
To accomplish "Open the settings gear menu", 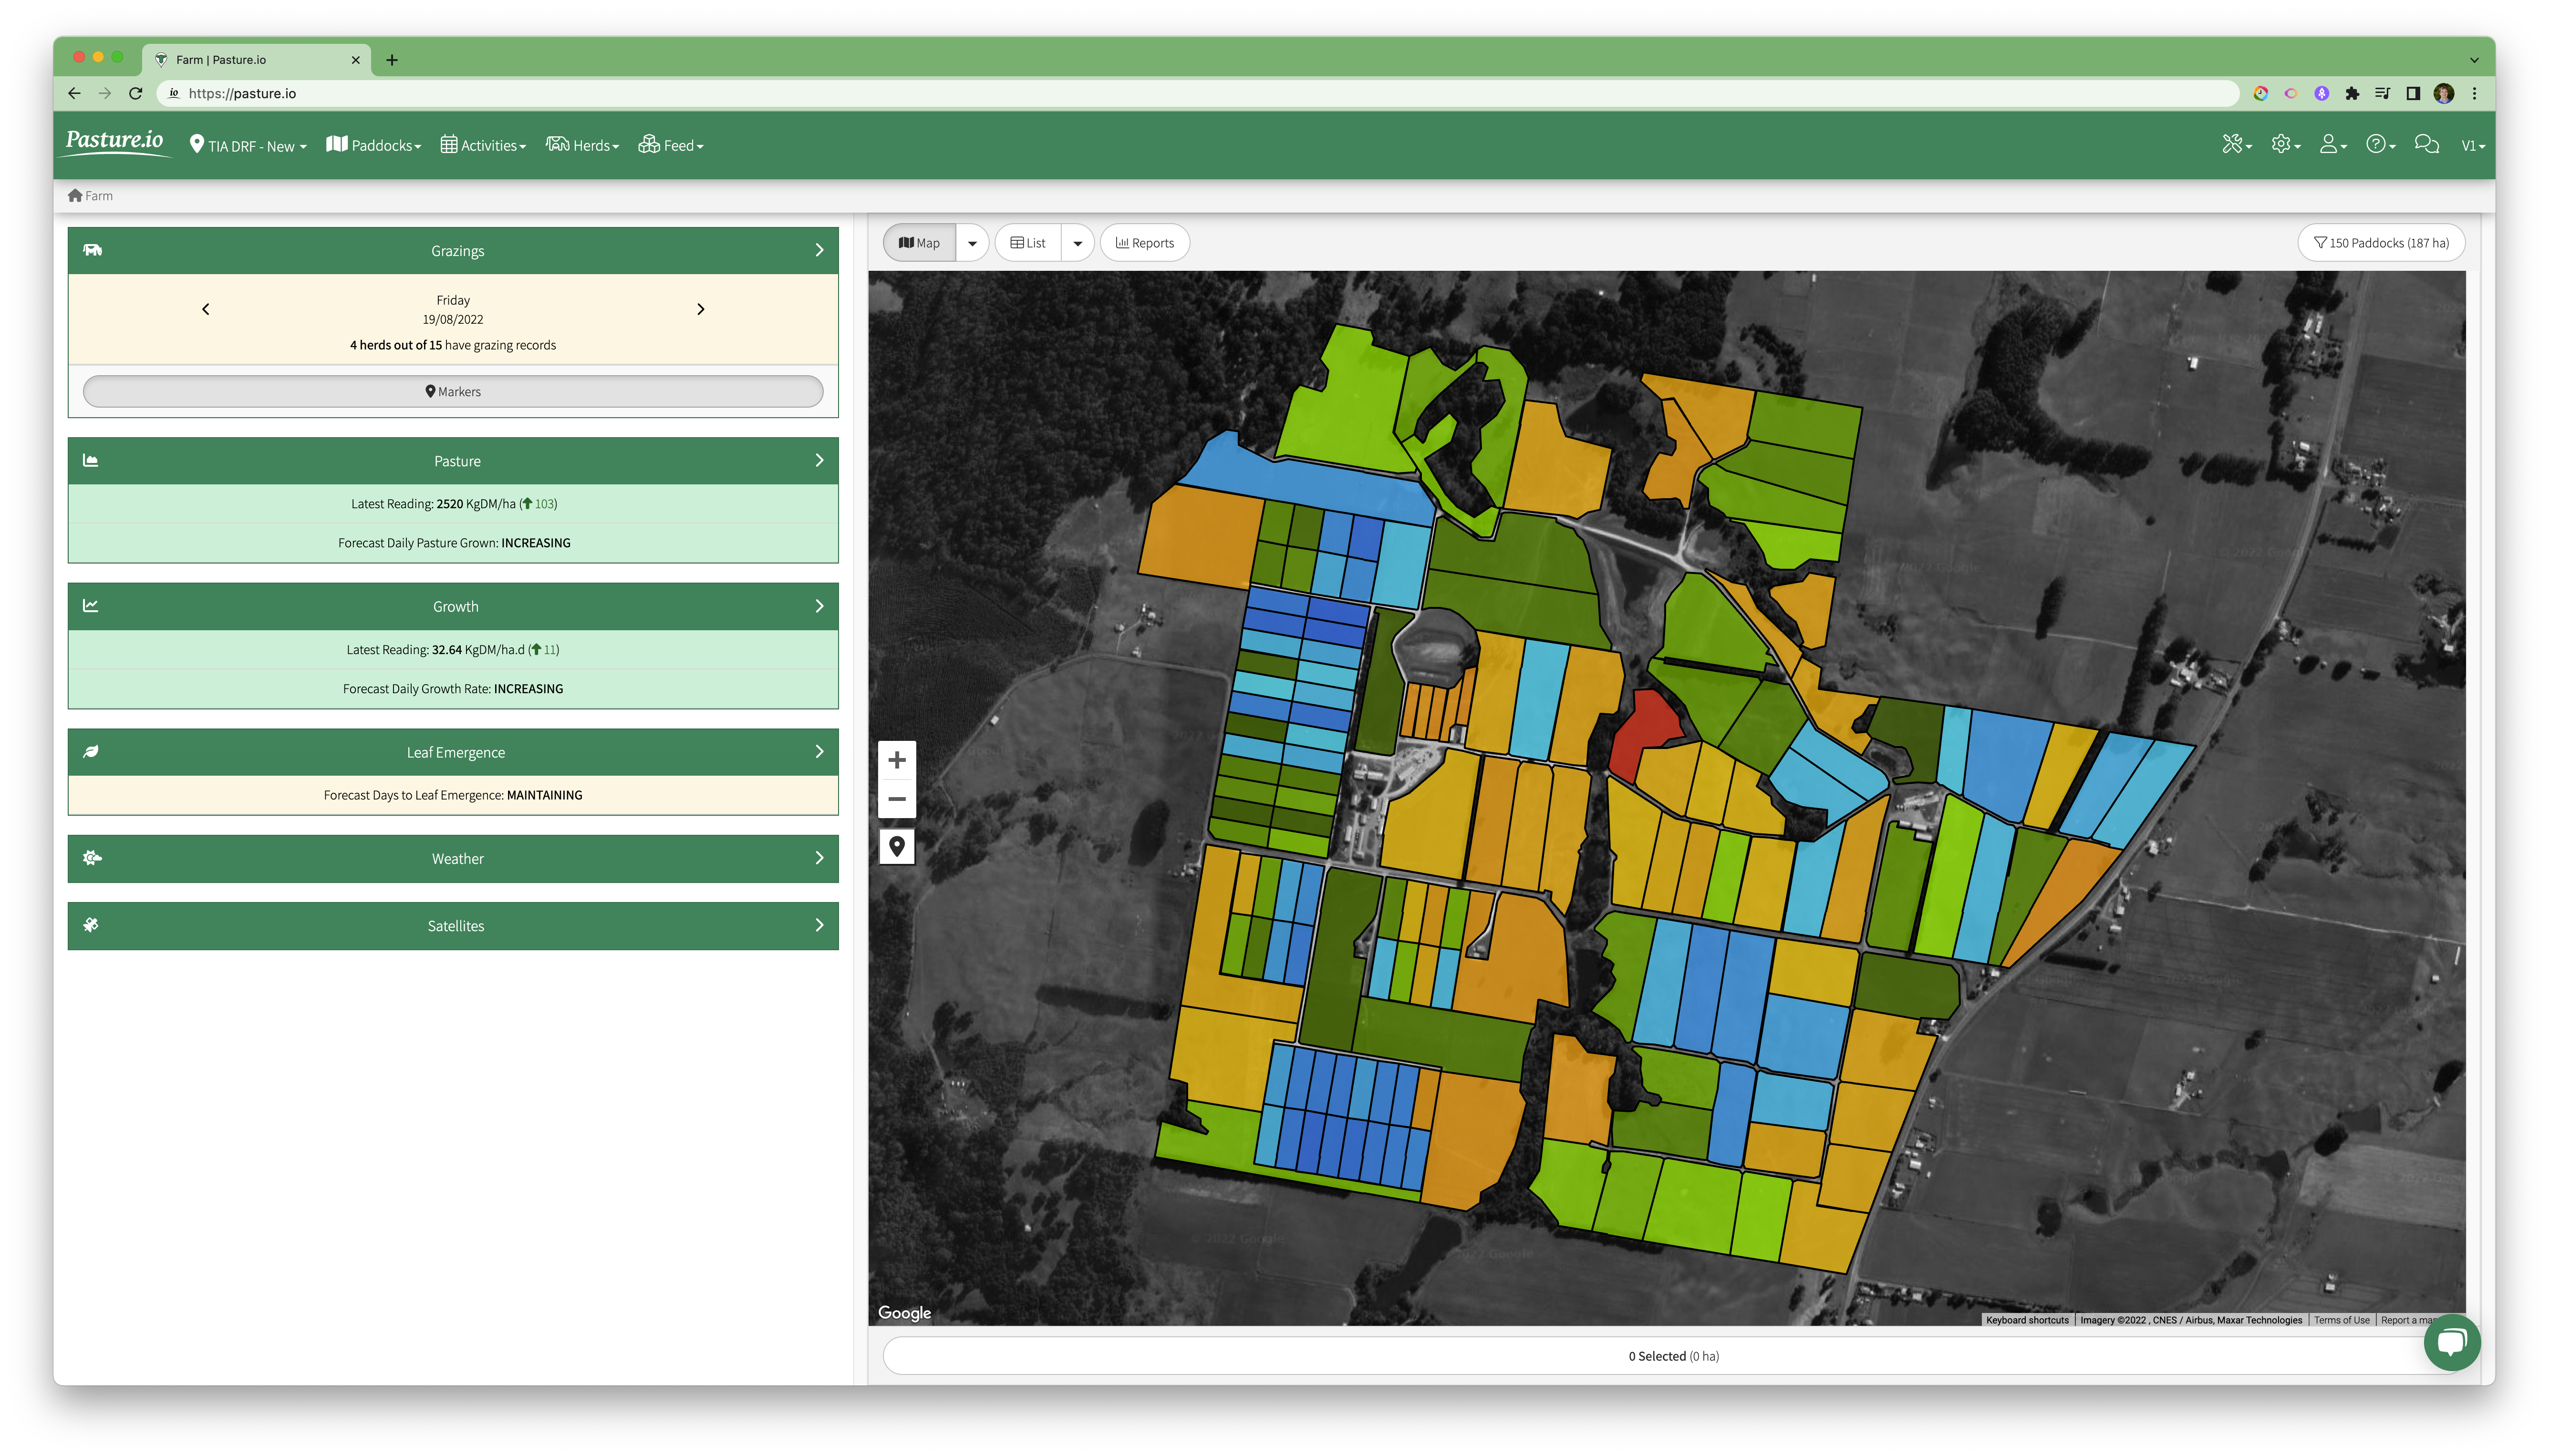I will point(2285,145).
